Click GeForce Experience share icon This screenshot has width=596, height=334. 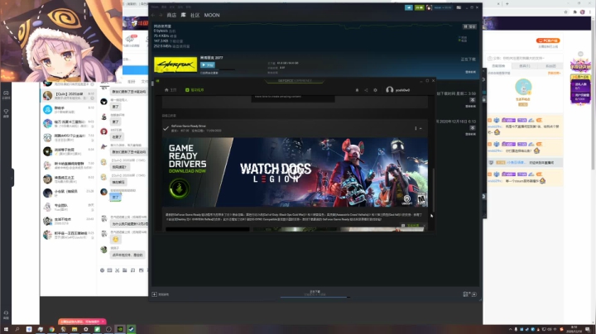[x=366, y=90]
